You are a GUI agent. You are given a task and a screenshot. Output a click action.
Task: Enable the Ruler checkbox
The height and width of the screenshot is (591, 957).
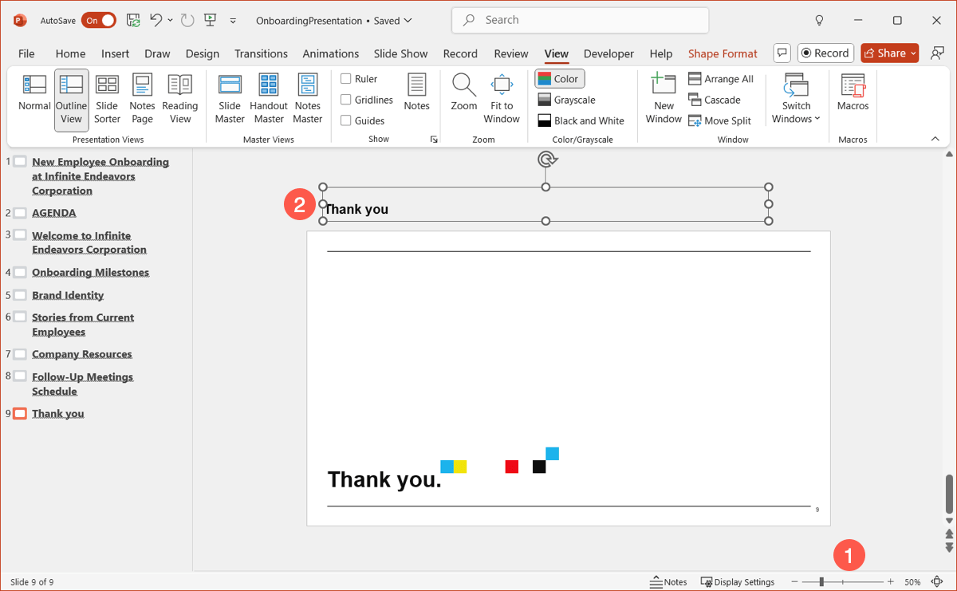click(346, 79)
